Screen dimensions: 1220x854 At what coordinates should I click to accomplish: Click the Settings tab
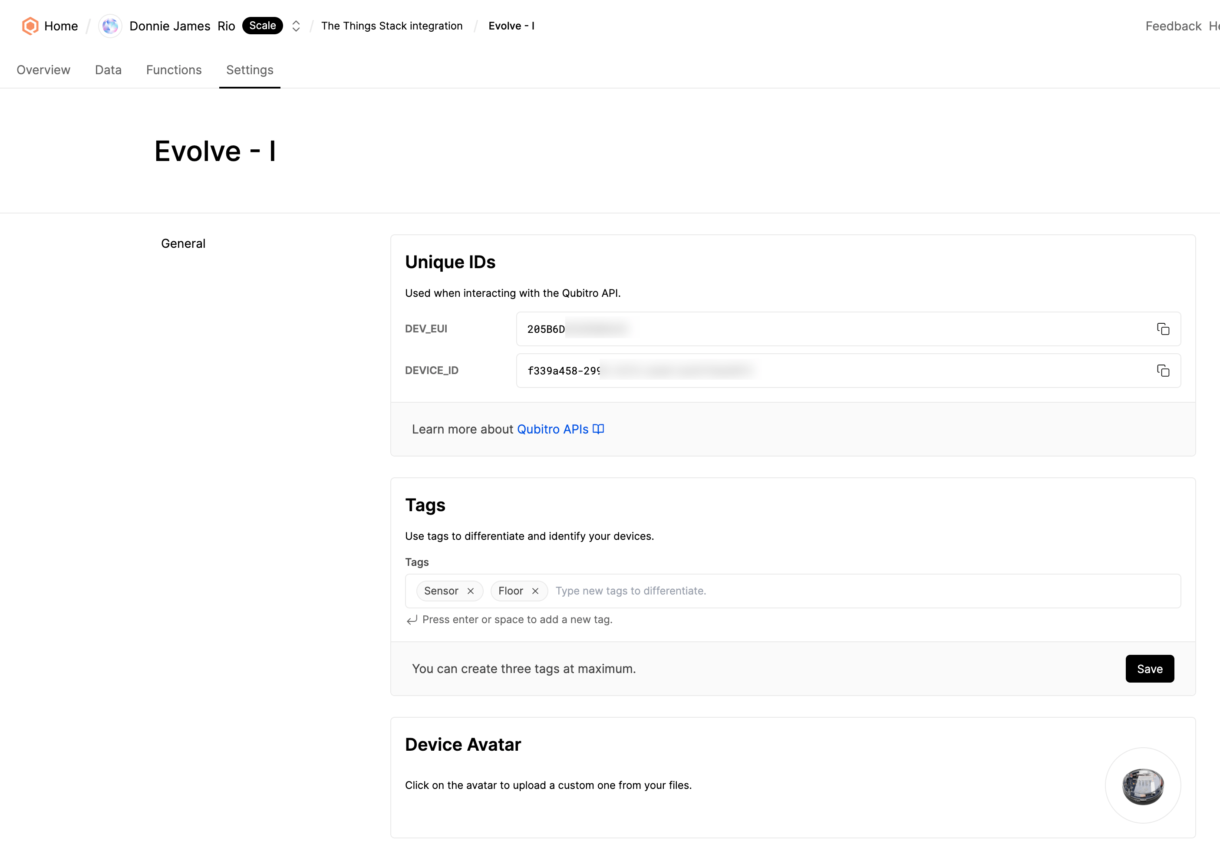(x=249, y=69)
